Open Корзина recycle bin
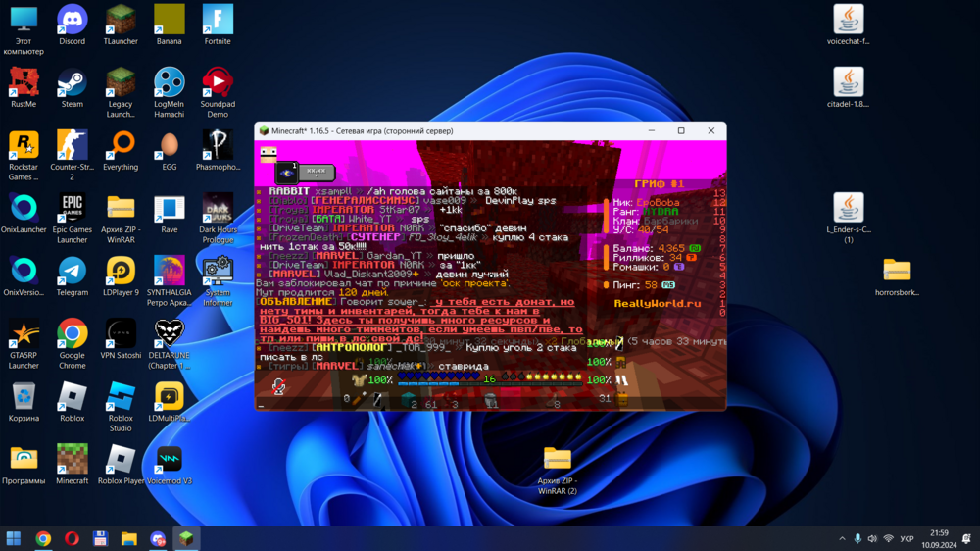Viewport: 980px width, 551px height. (x=24, y=402)
